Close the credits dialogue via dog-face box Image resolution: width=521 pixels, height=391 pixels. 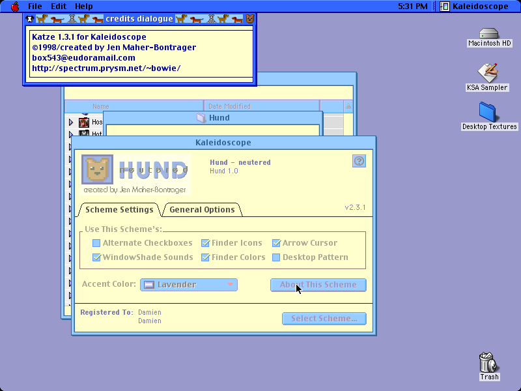(x=29, y=19)
